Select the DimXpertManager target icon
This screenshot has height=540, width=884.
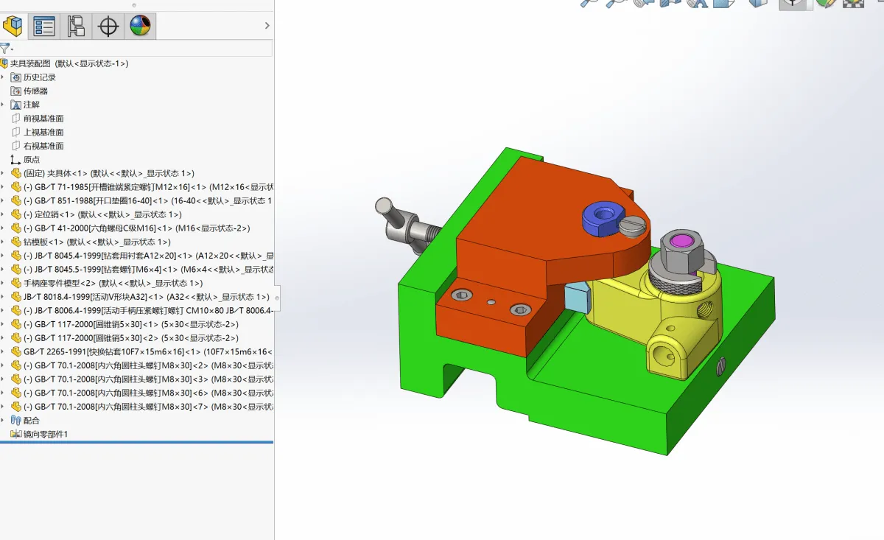[x=108, y=26]
